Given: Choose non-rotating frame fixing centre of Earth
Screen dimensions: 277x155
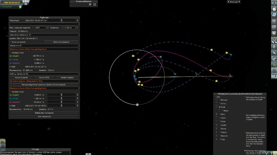Looking at the screenshot, I should 245,115.
